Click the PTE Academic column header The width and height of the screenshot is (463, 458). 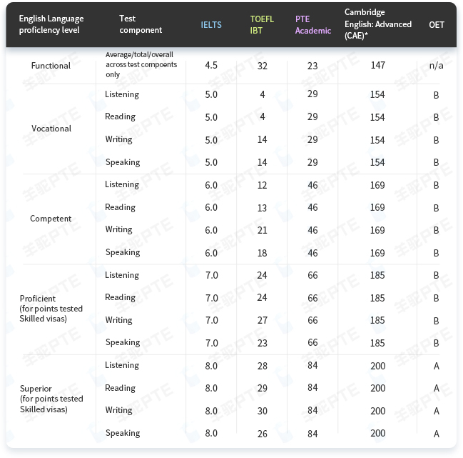coord(312,25)
